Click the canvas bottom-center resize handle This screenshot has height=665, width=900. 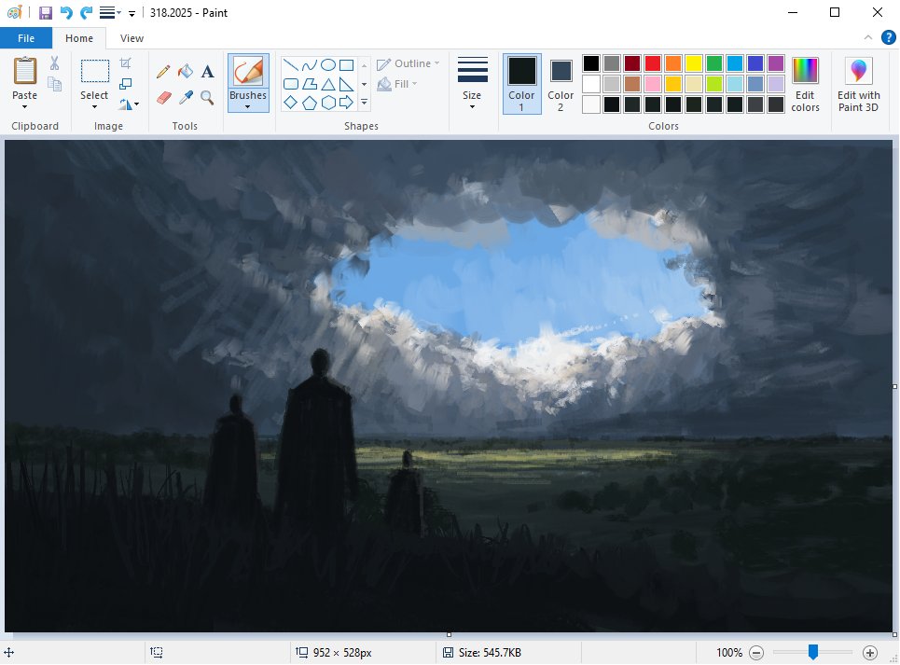click(449, 634)
